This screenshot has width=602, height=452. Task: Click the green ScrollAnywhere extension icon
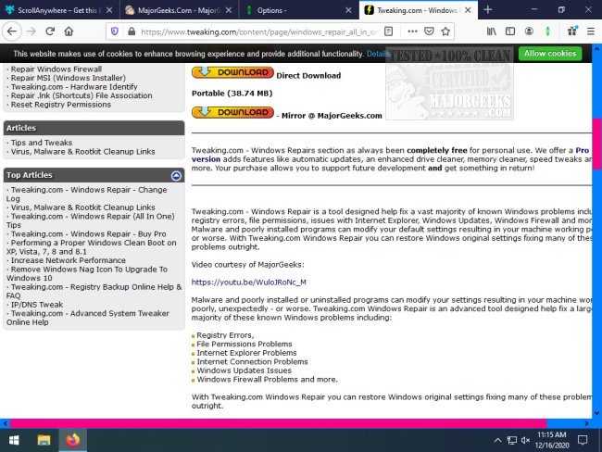(x=548, y=31)
